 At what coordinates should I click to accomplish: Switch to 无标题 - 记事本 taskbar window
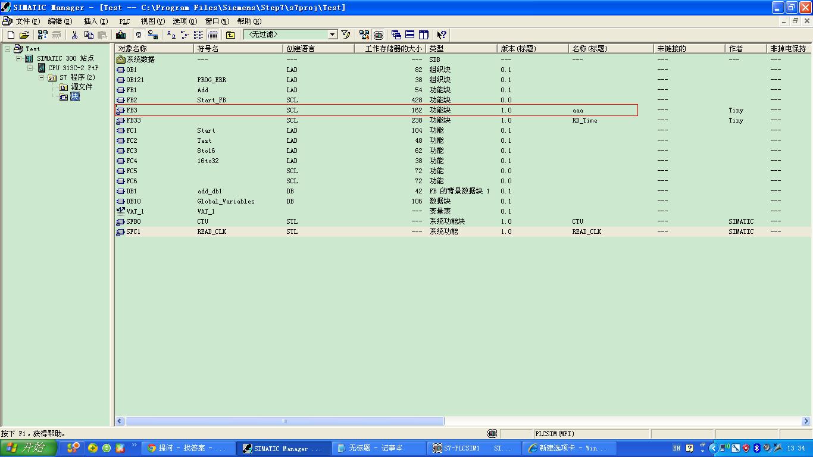(x=379, y=448)
